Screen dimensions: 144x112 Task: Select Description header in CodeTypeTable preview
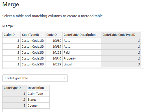pos(38,88)
